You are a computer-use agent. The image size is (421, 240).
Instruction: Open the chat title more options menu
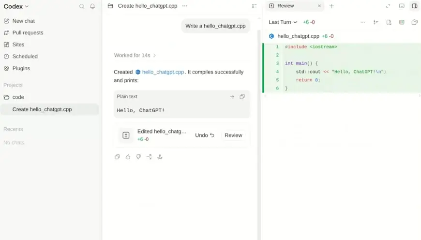pos(185,6)
